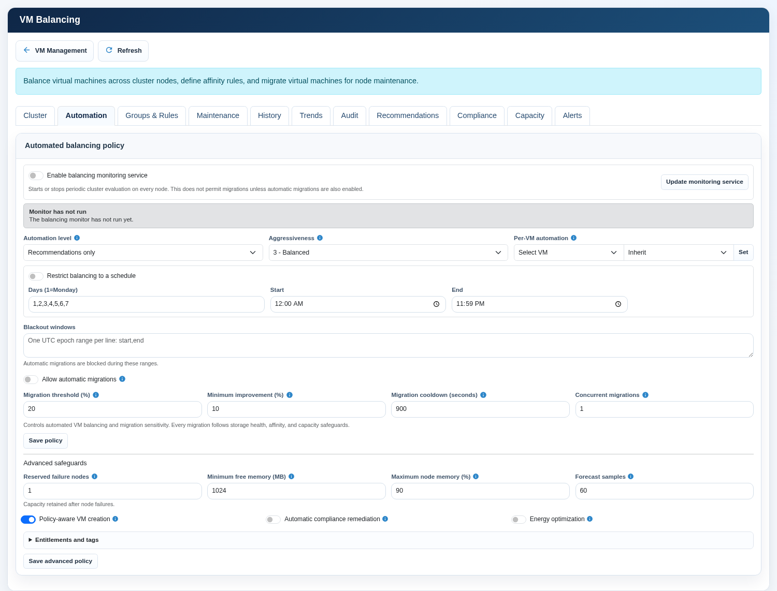The height and width of the screenshot is (591, 777).
Task: Switch to the Trends tab
Action: 311,115
